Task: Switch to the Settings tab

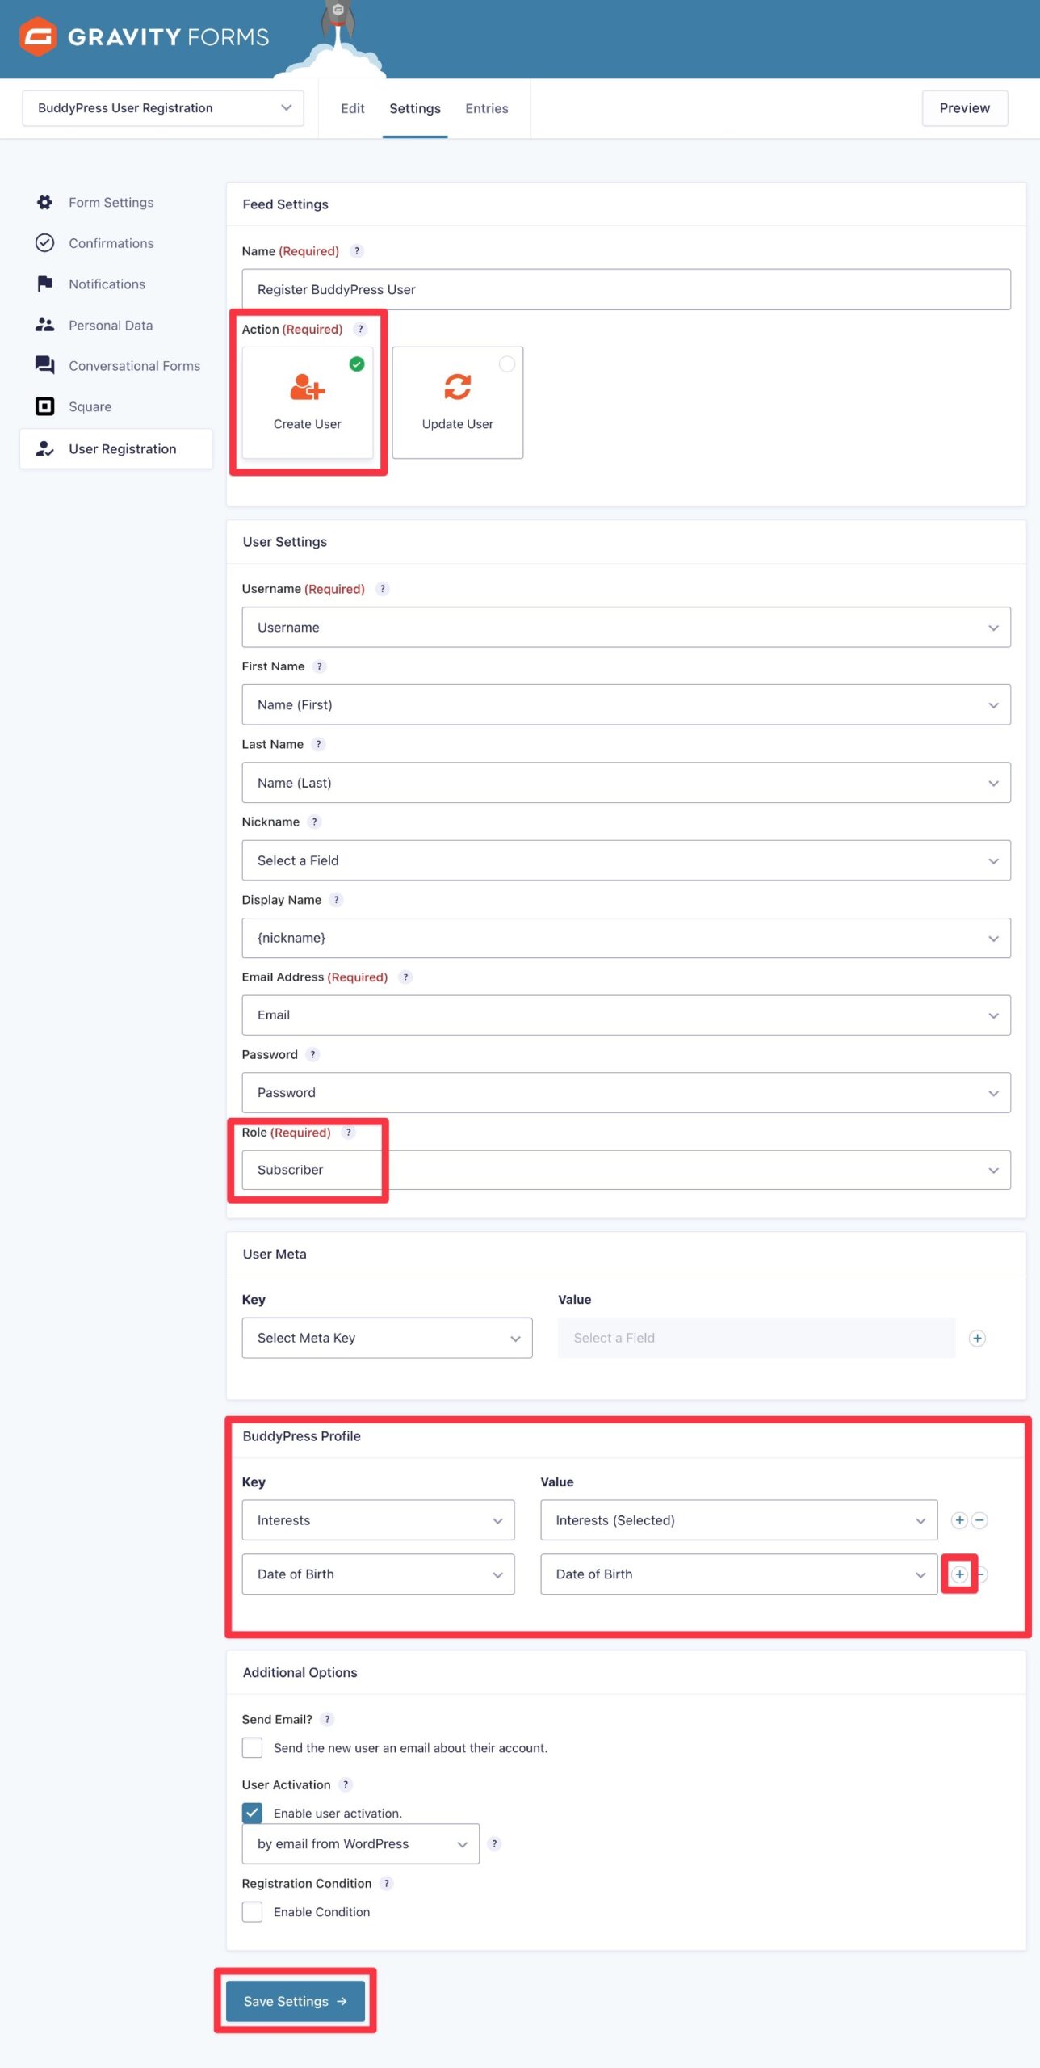Action: coord(415,108)
